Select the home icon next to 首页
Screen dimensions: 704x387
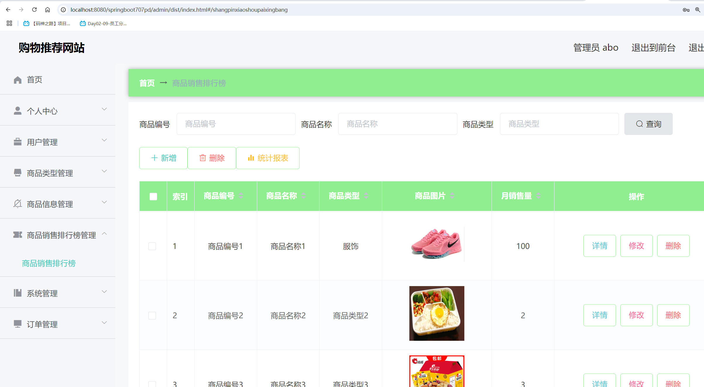17,79
